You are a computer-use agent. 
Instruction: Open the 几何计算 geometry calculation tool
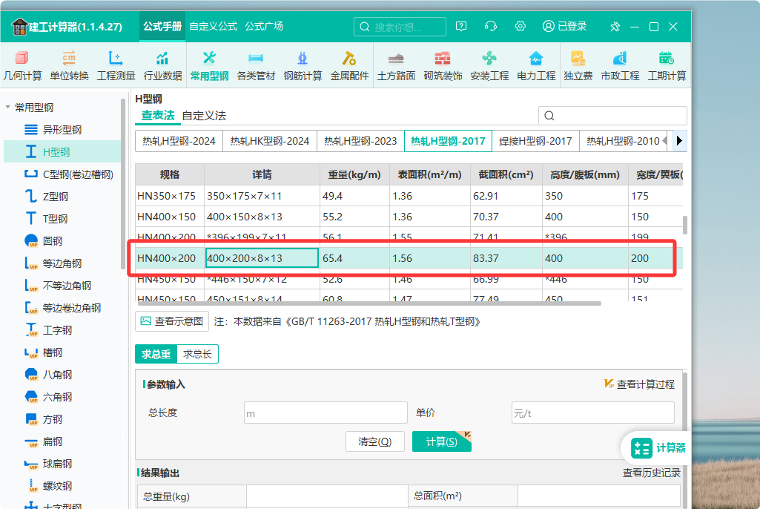(x=22, y=65)
